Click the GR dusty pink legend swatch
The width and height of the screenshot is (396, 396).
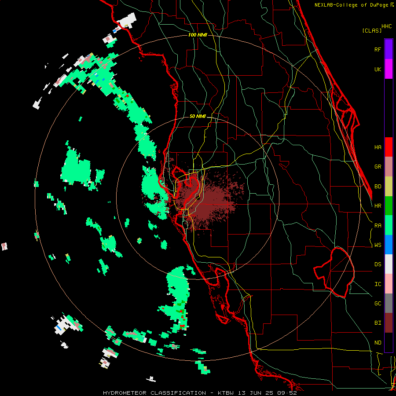click(389, 167)
